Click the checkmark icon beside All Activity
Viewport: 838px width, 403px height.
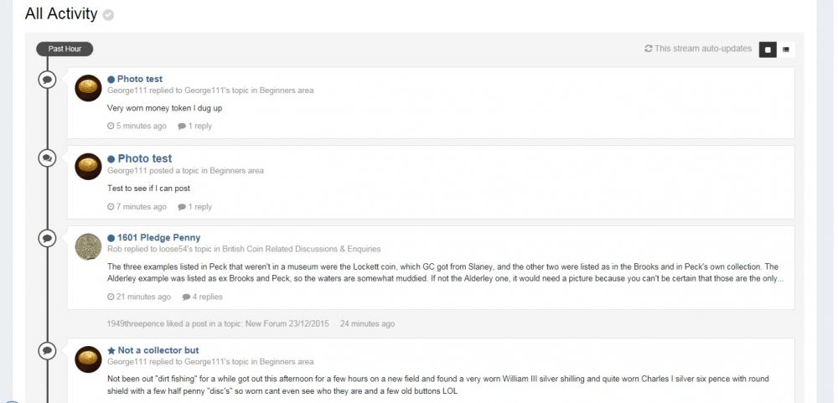(108, 15)
